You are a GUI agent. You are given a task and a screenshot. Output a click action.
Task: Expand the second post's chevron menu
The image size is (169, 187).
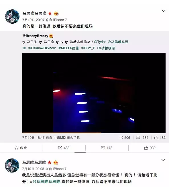(163, 160)
